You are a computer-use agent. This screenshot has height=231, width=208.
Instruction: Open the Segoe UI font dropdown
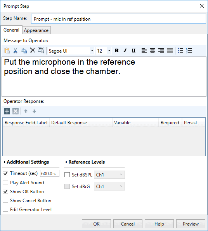pyautogui.click(x=92, y=51)
